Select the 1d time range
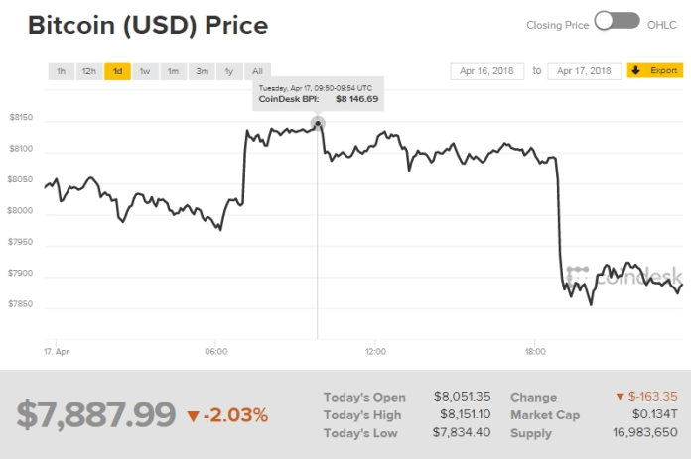Screen dimensions: 691x459 click(x=117, y=71)
